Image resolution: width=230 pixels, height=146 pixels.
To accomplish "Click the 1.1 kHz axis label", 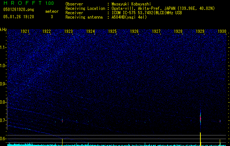I will click(x=3, y=47).
